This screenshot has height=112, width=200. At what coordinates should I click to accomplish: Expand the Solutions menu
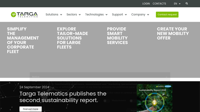pos(54,15)
